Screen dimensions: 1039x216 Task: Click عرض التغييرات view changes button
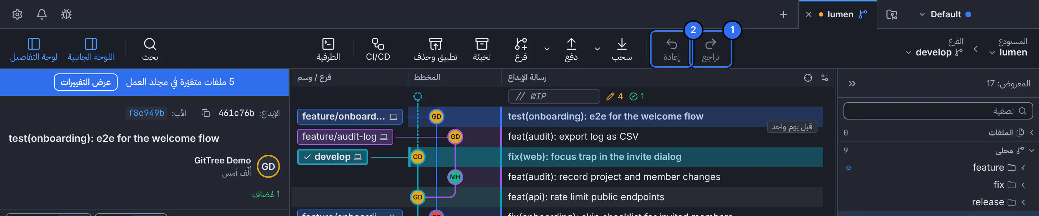pos(86,82)
